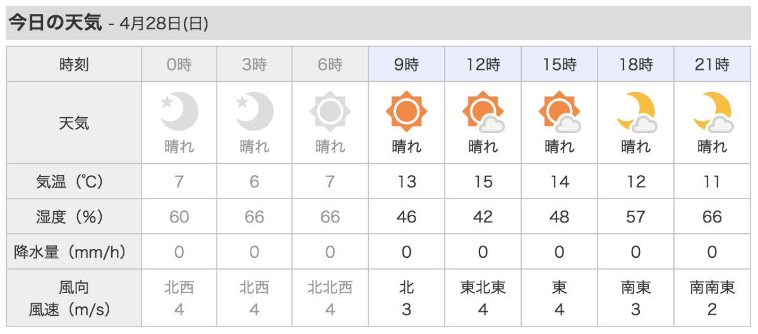Click the 3時 moon and star icon
The height and width of the screenshot is (334, 758).
coord(255,112)
